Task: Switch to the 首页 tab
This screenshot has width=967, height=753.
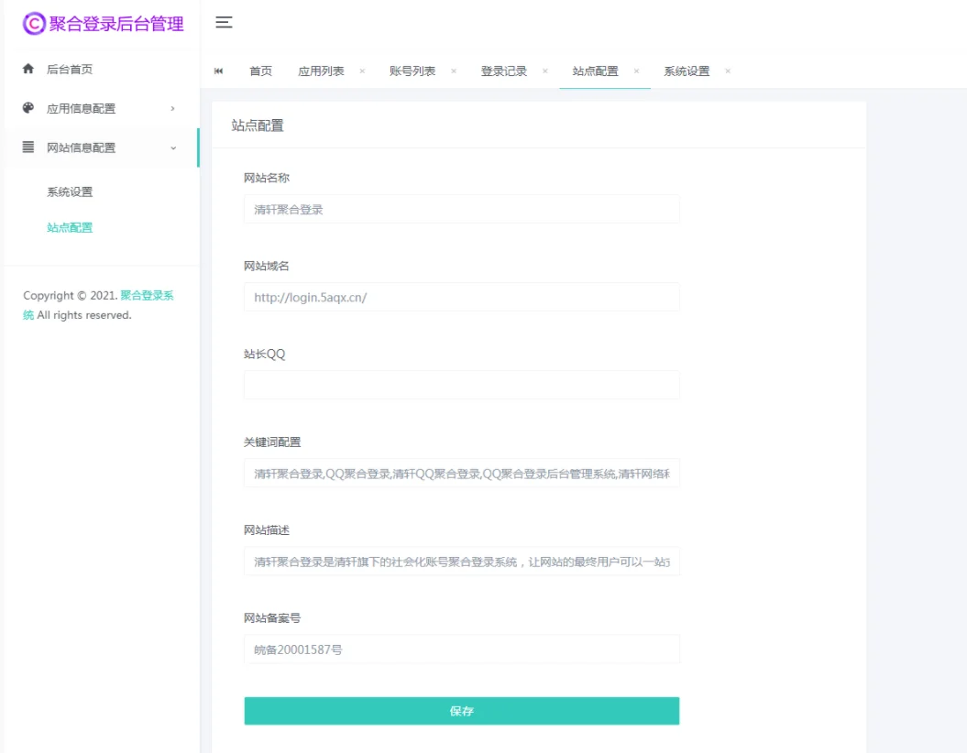Action: click(x=260, y=70)
